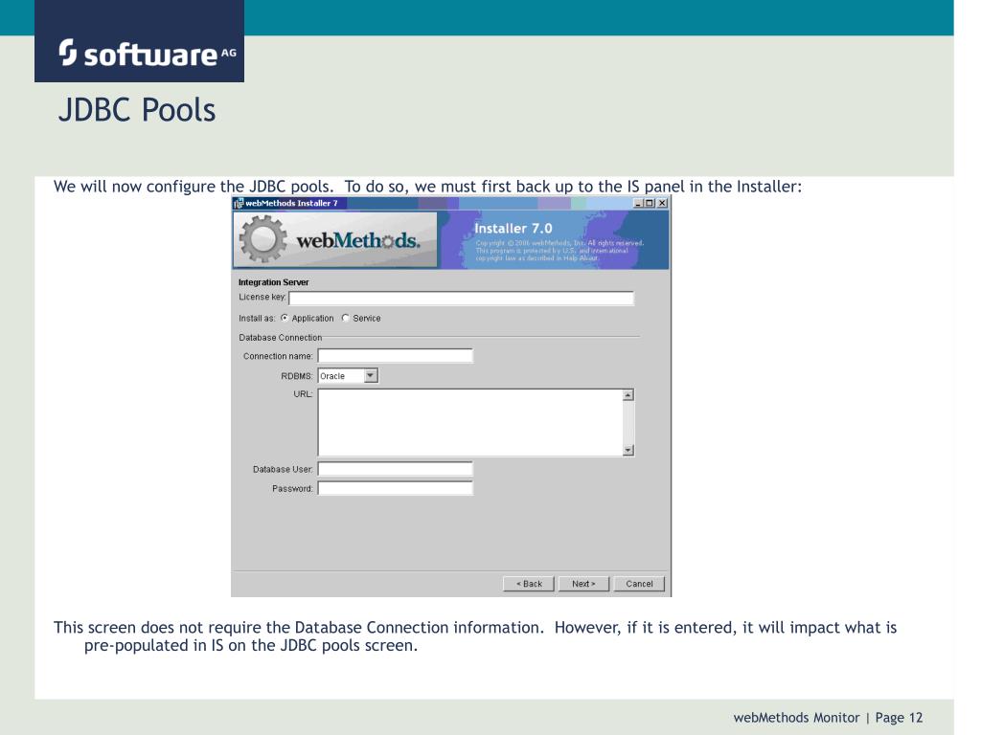Focus the Database User field
Screen dimensions: 981x735
[396, 469]
